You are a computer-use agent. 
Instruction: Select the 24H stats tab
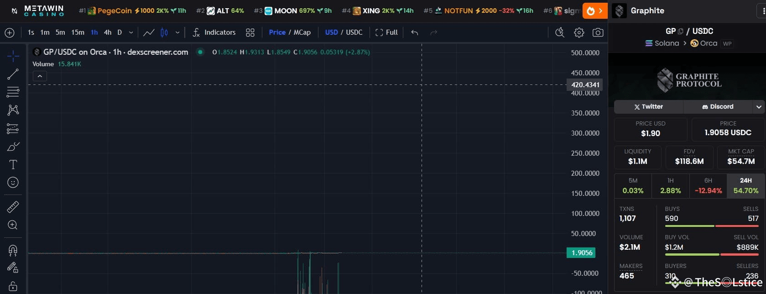746,186
